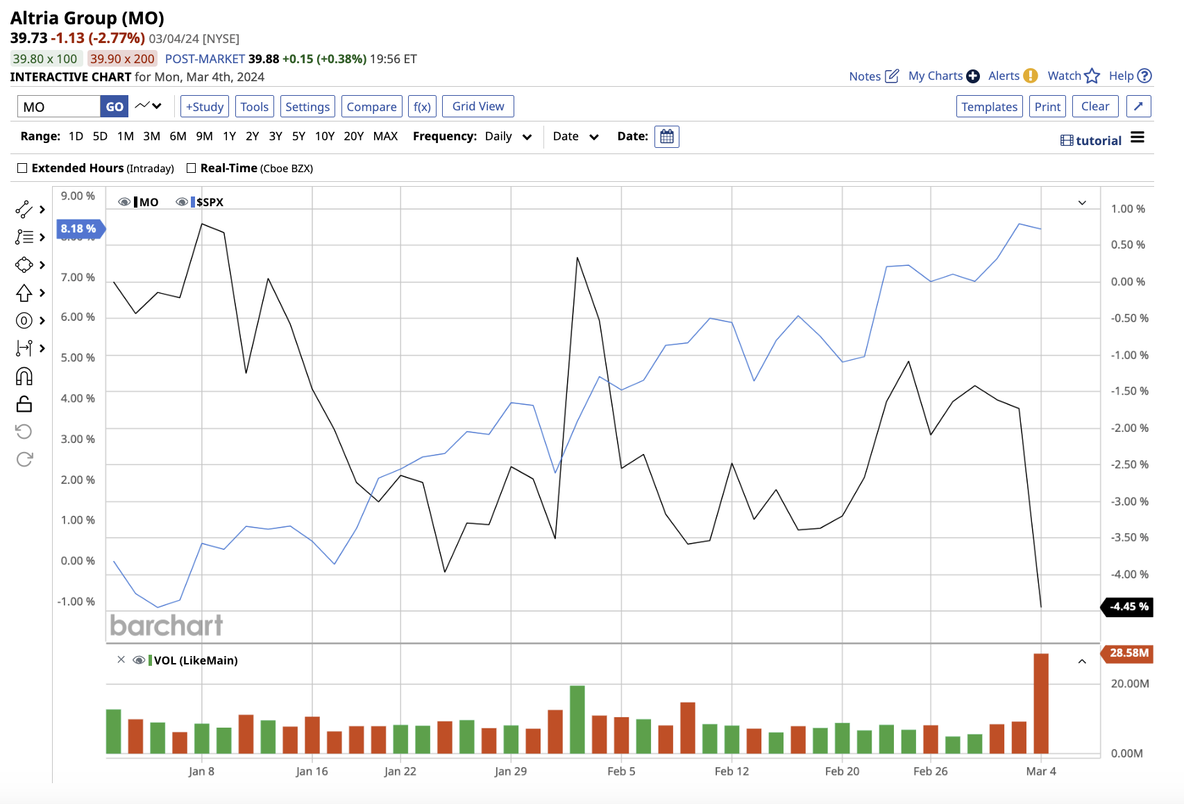Open the hamburger menu icon
The image size is (1184, 804).
(1137, 137)
